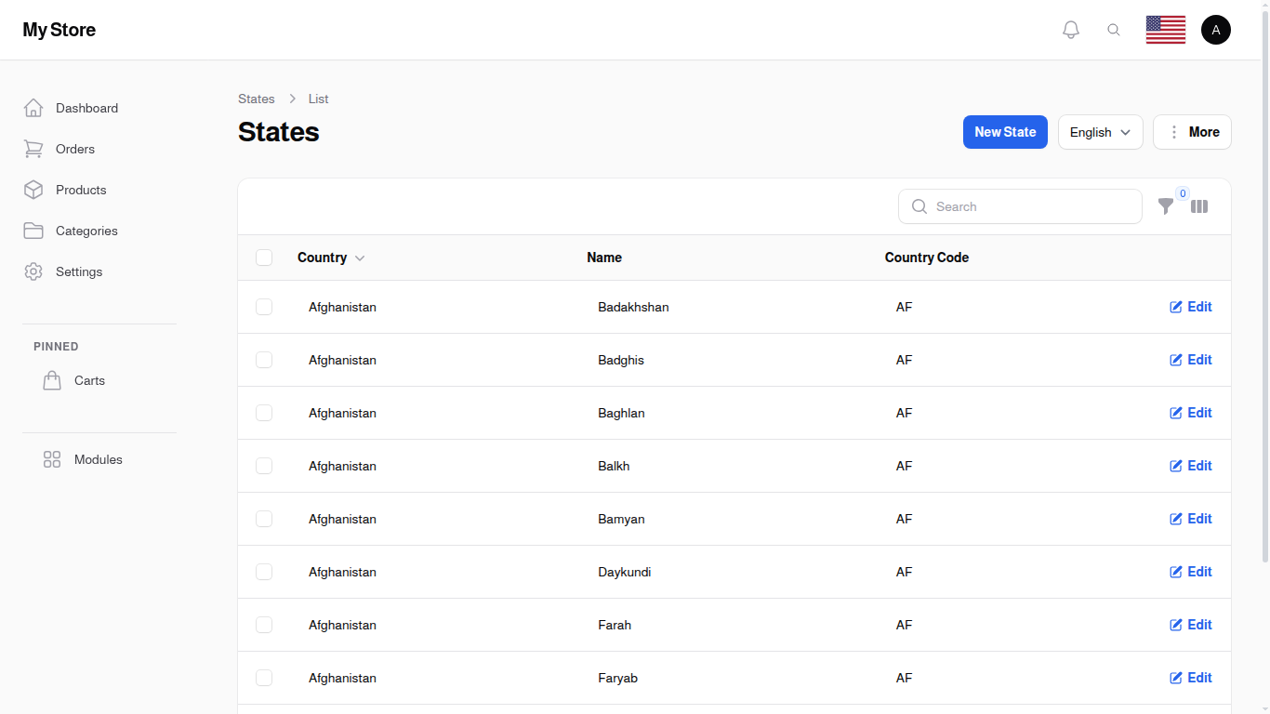Open the Categories folder icon
Viewport: 1270px width, 714px height.
point(33,231)
